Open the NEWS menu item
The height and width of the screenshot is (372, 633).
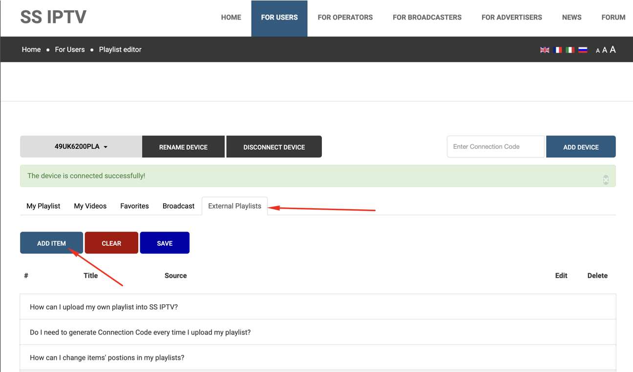coord(571,18)
